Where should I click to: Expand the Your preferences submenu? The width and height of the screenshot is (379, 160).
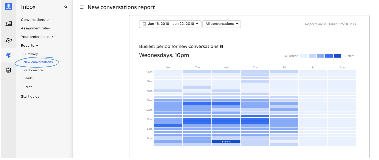point(37,37)
